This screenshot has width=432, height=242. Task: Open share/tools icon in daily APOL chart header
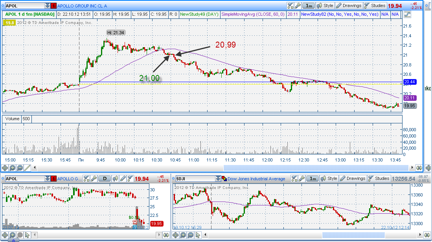point(86,179)
